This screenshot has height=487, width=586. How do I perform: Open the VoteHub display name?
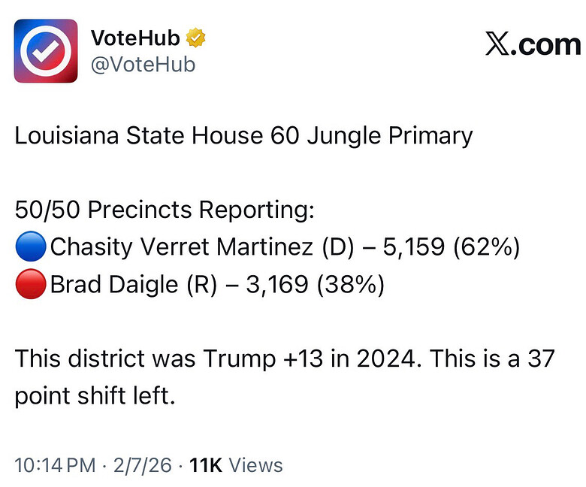tap(135, 38)
